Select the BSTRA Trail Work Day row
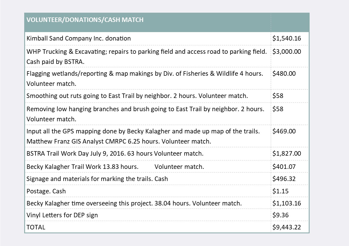Screen dimensions: 349x246 click(x=115, y=154)
